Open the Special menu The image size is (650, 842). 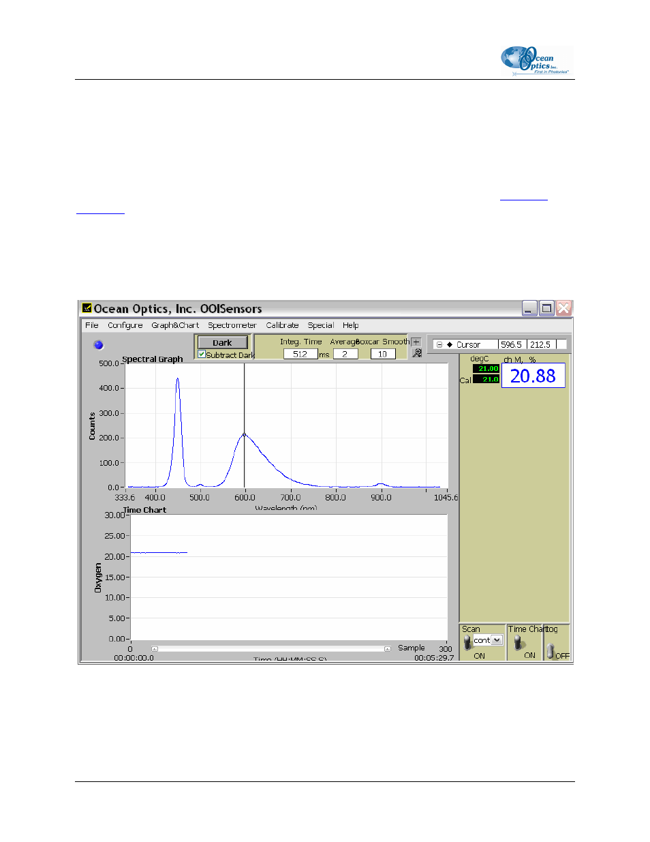point(321,326)
